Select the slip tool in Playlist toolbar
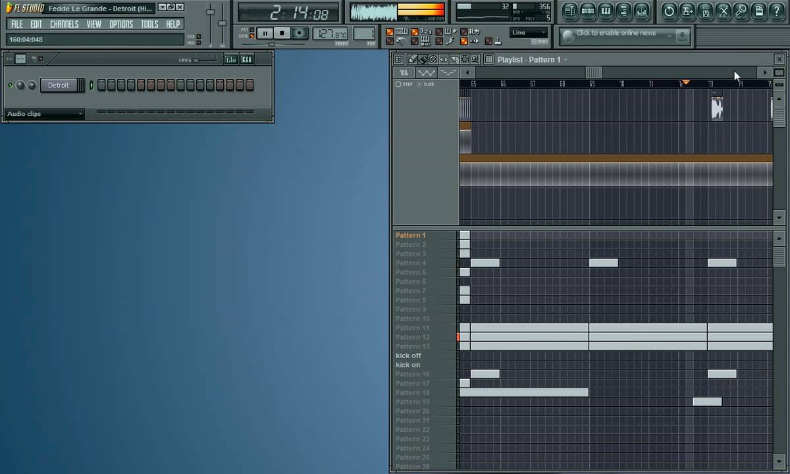This screenshot has height=474, width=790. click(x=444, y=59)
